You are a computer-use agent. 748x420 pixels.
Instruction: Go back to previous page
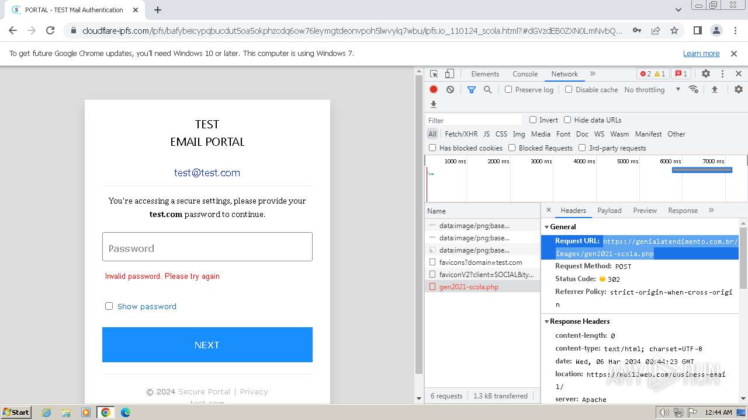coord(13,30)
